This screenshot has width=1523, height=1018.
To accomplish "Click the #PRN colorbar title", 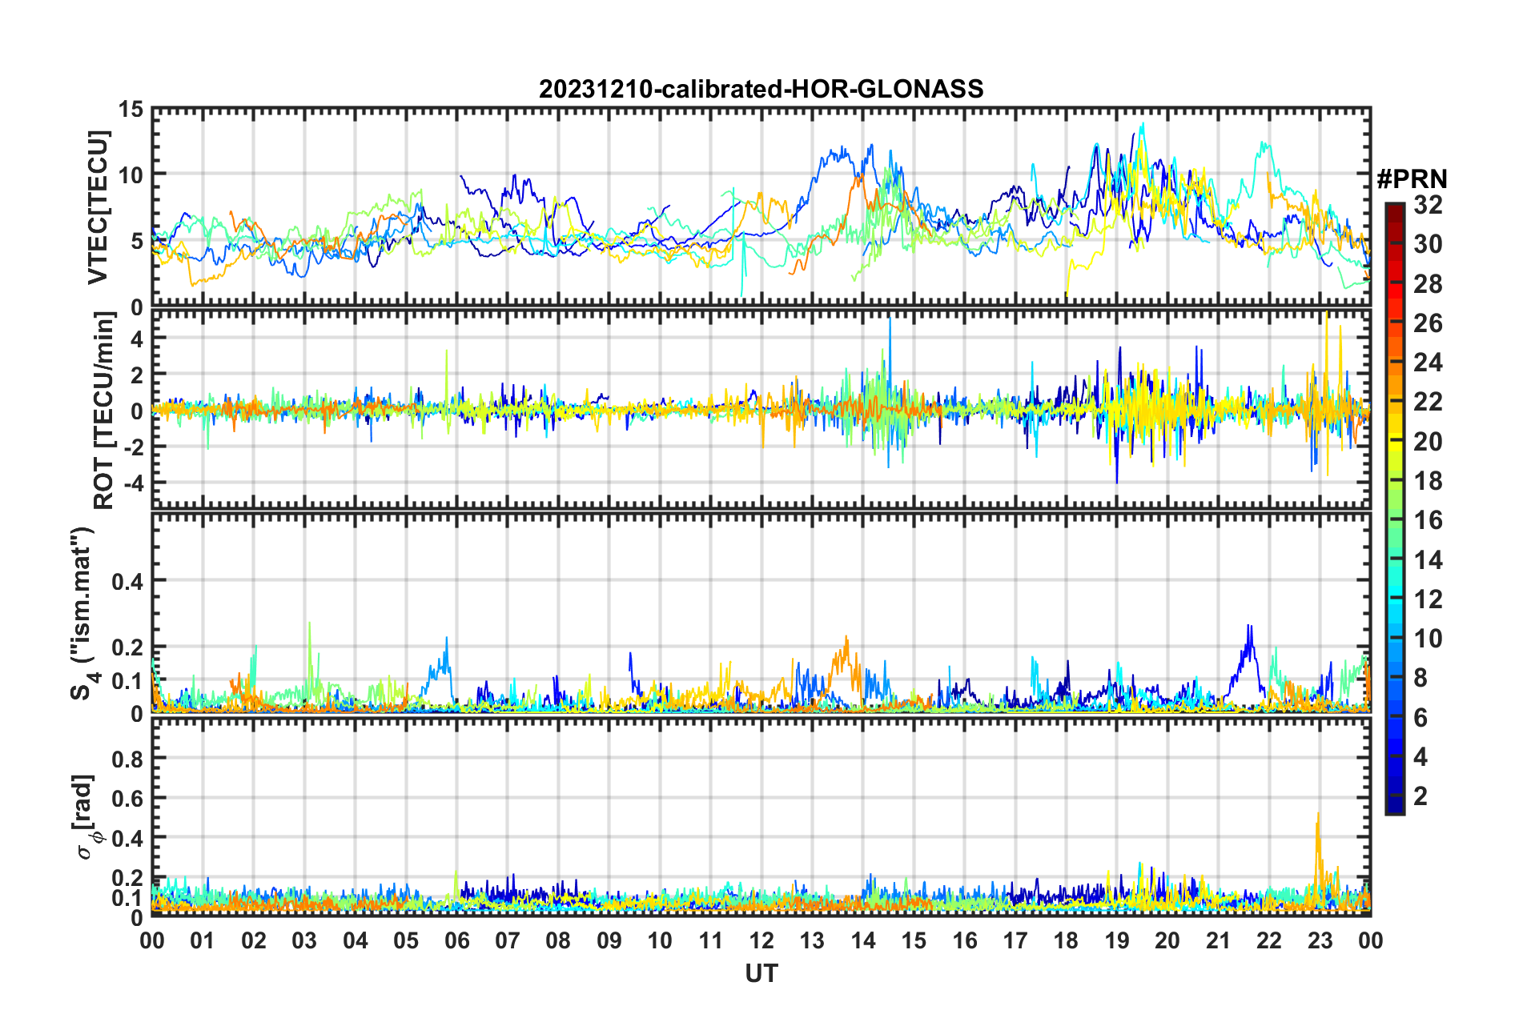I will [x=1412, y=179].
